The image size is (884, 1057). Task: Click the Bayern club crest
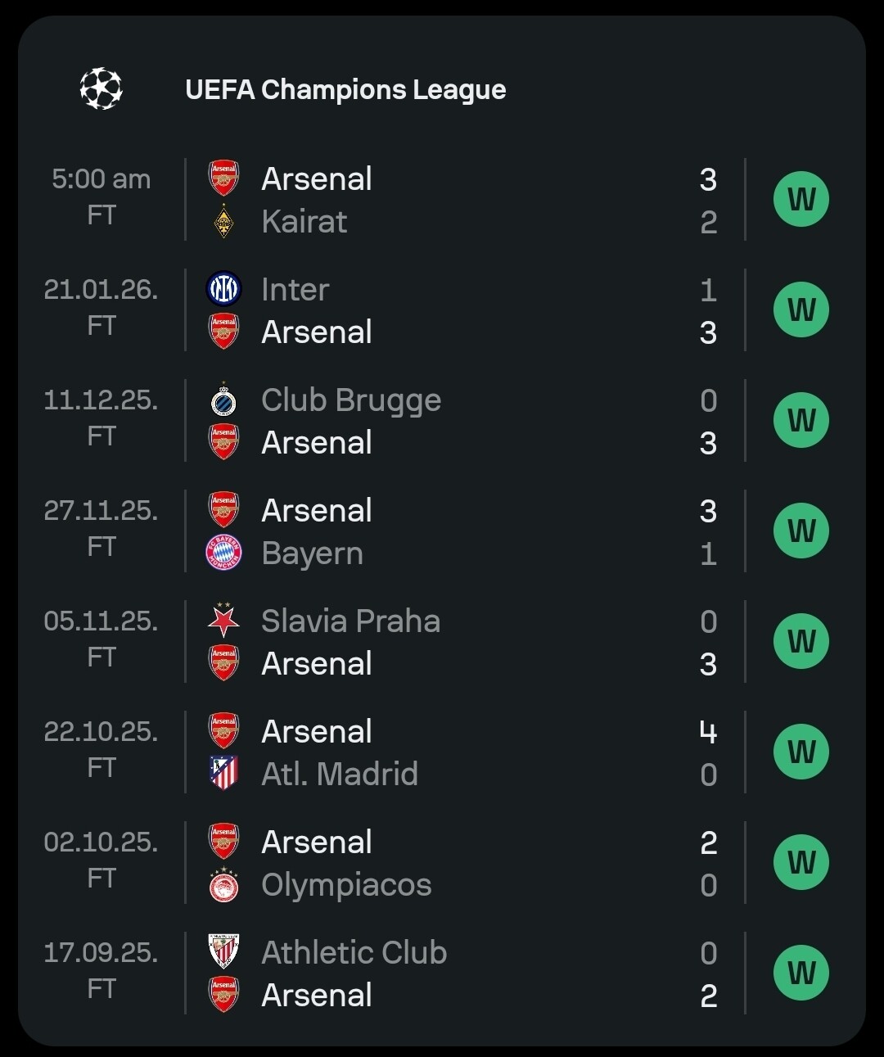pos(223,553)
